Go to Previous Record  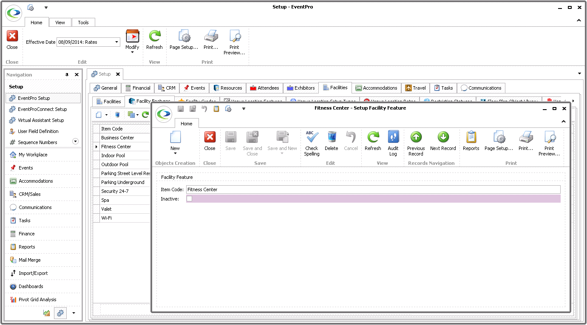(416, 143)
